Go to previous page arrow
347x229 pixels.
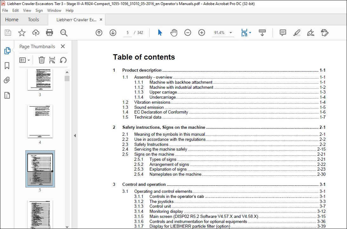99,33
